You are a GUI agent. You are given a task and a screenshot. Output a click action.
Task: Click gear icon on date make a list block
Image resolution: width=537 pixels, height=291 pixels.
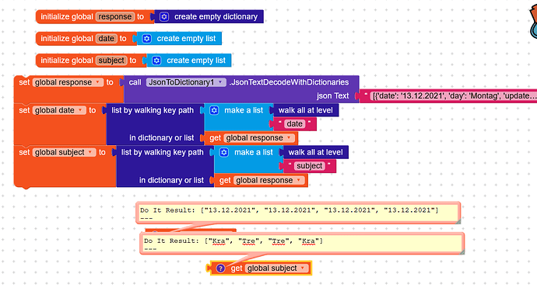click(214, 110)
